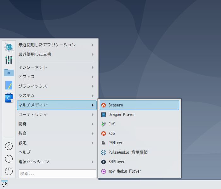Click the Brasero flame icon
Viewport: 221px width, 189px height.
104,105
